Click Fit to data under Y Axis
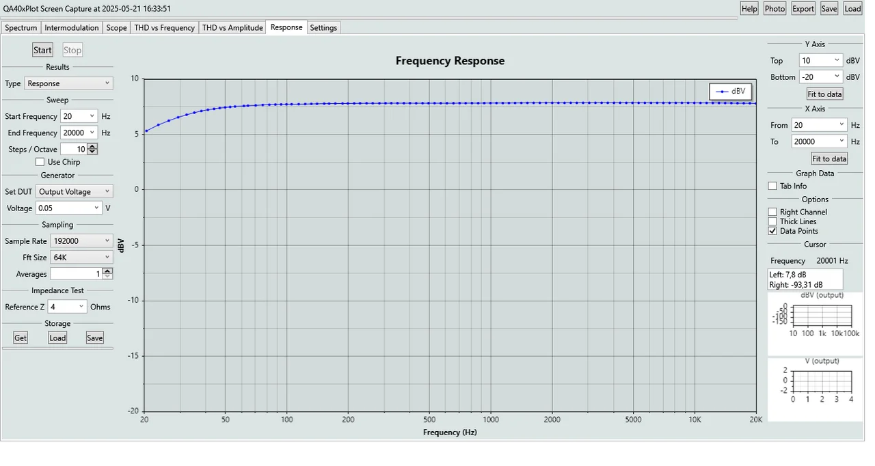The height and width of the screenshot is (466, 875). tap(824, 94)
